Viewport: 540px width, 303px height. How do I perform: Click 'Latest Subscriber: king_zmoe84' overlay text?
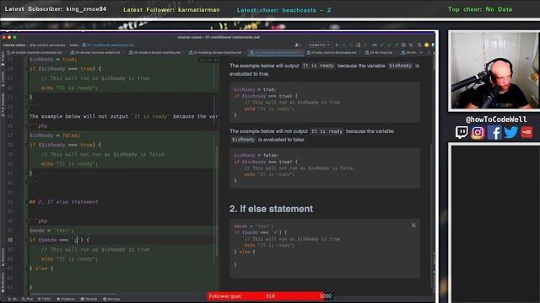click(56, 9)
